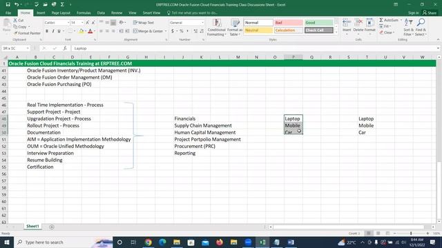Set middle vertical alignment
This screenshot has height=248, width=442.
point(107,23)
